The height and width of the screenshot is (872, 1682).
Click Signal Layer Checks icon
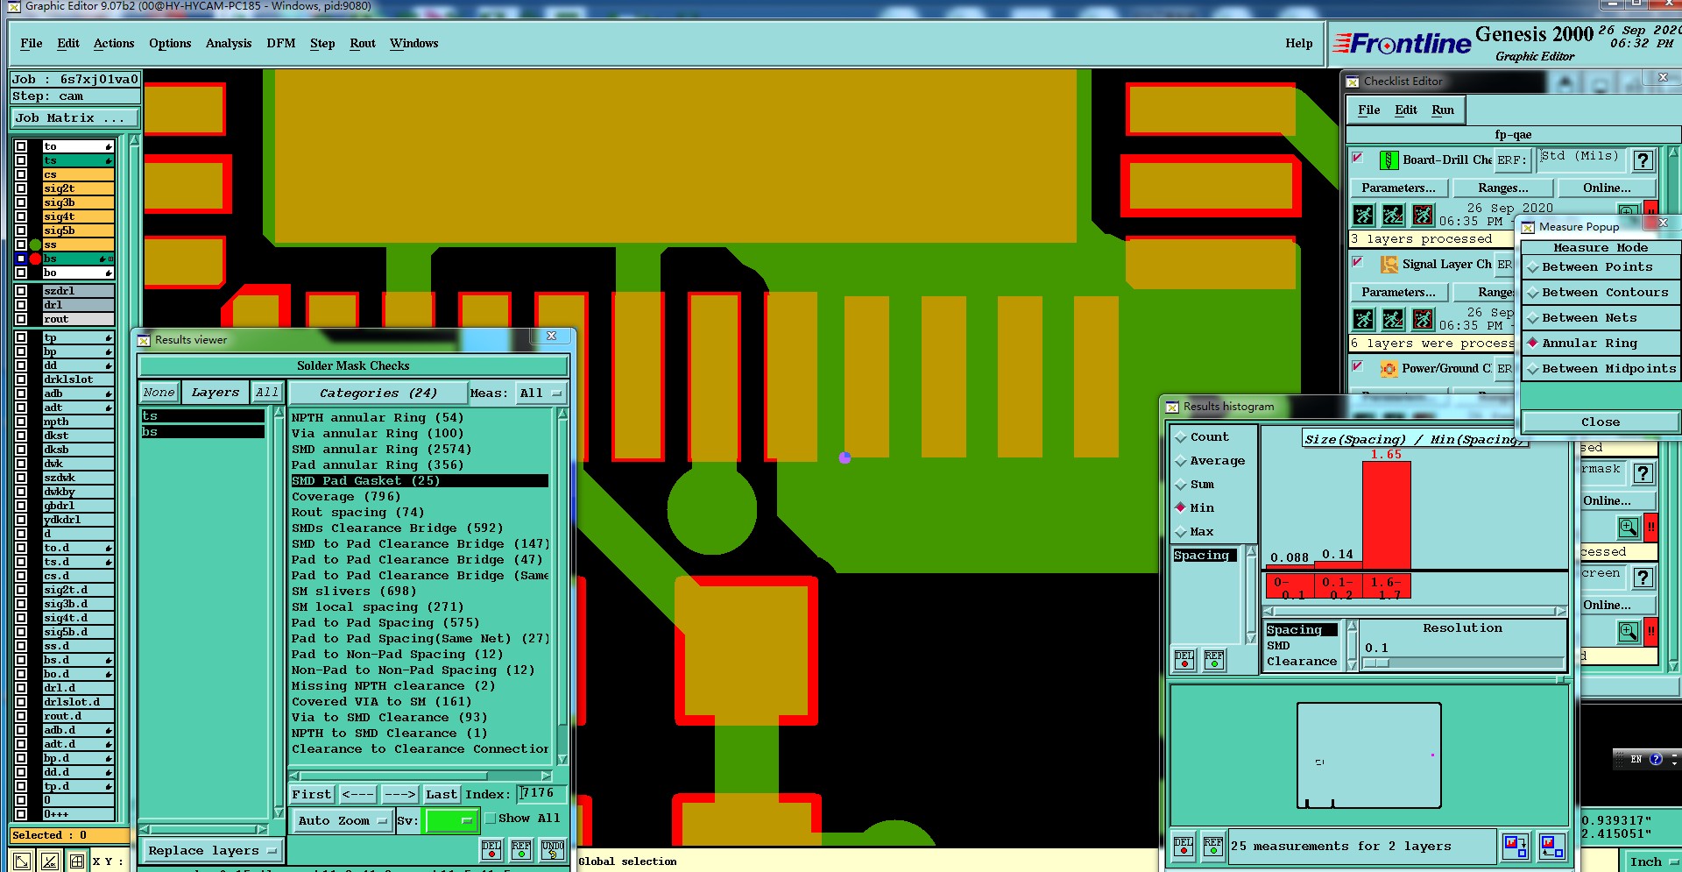click(1389, 264)
